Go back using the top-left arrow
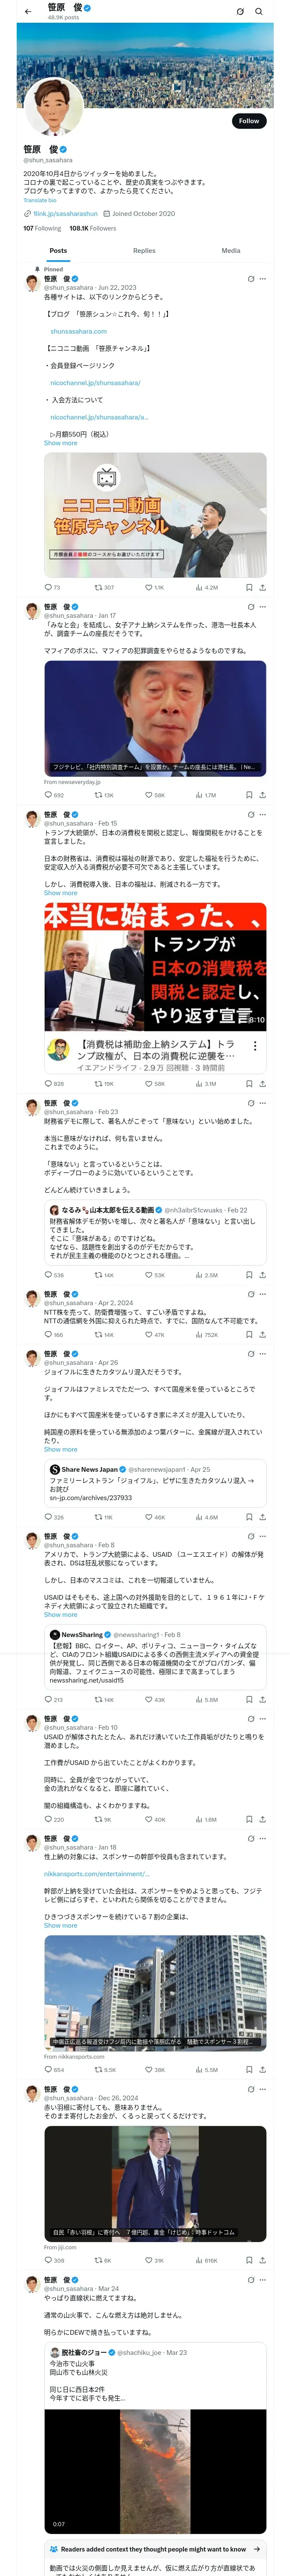The width and height of the screenshot is (290, 2576). [28, 12]
